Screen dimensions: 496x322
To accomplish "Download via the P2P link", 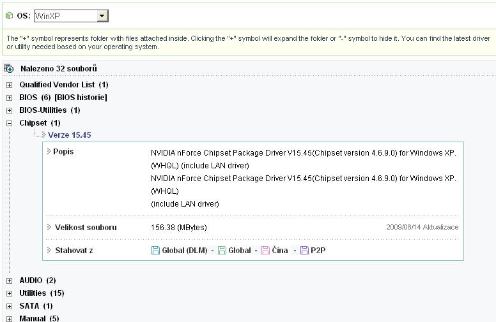I will click(x=318, y=251).
